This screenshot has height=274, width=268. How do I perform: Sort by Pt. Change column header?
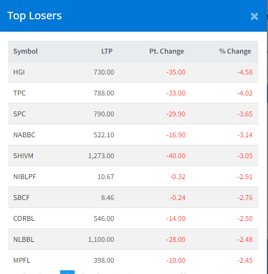(166, 51)
